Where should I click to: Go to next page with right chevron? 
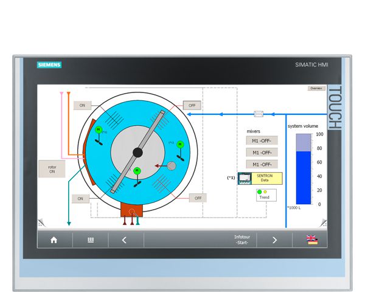[274, 240]
